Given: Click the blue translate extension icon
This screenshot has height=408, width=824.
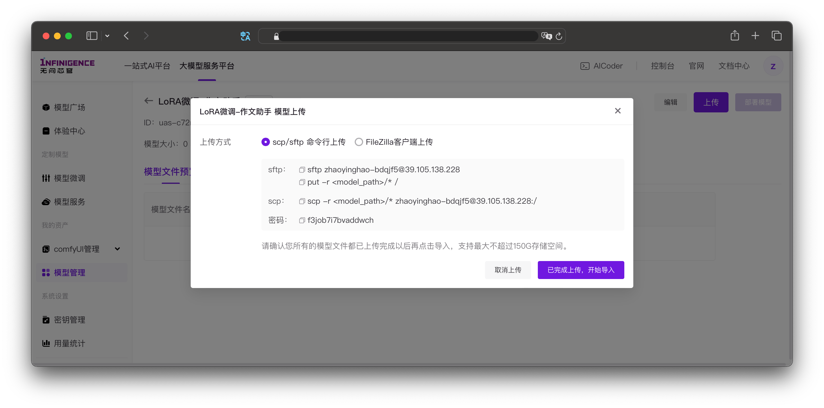Looking at the screenshot, I should pyautogui.click(x=245, y=36).
